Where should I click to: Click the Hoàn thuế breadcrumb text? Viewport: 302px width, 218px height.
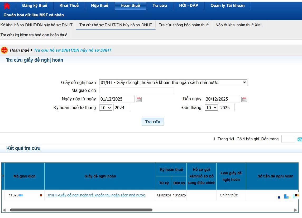tap(20, 50)
